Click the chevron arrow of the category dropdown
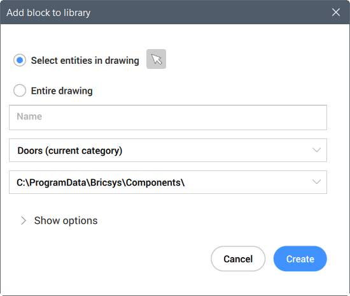The width and height of the screenshot is (350, 296). click(316, 150)
